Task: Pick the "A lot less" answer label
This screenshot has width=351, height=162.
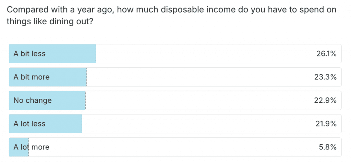Action: coord(29,124)
